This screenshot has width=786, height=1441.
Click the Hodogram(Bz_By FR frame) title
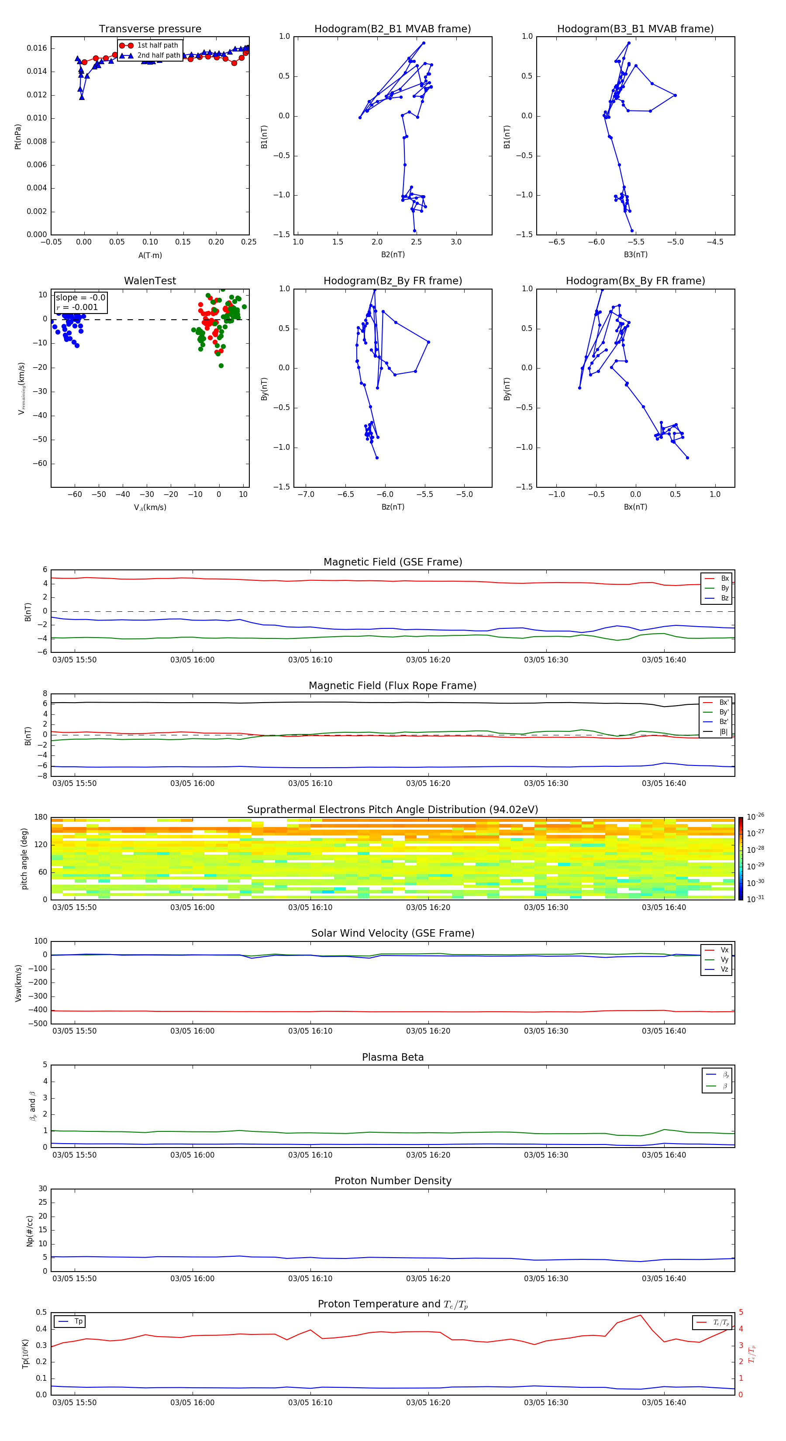click(x=393, y=281)
